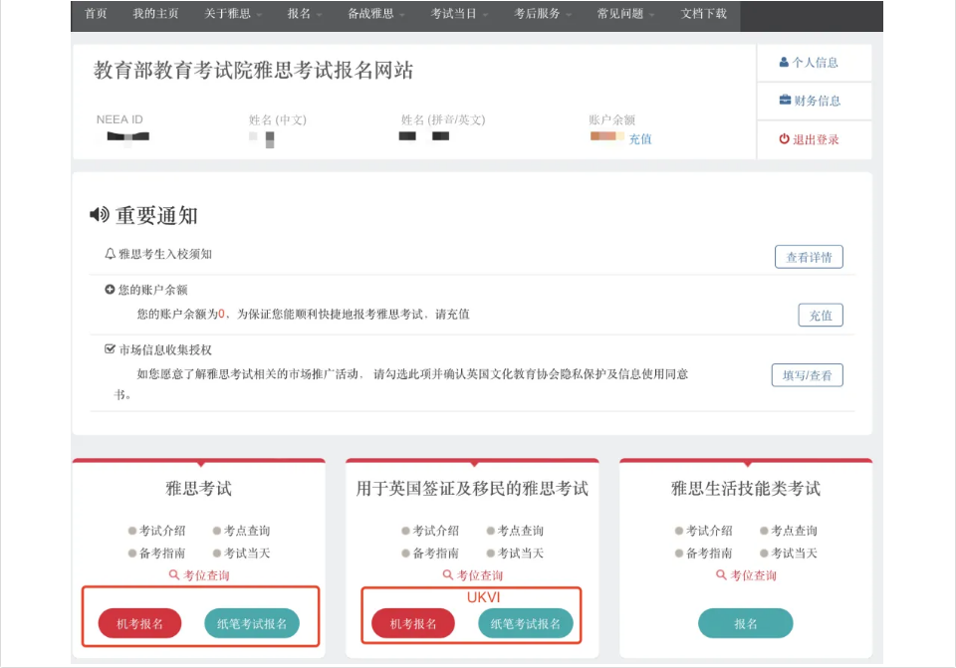The image size is (956, 668).
Task: Click the check icon beside 市场信息收集授权
Action: (x=110, y=349)
